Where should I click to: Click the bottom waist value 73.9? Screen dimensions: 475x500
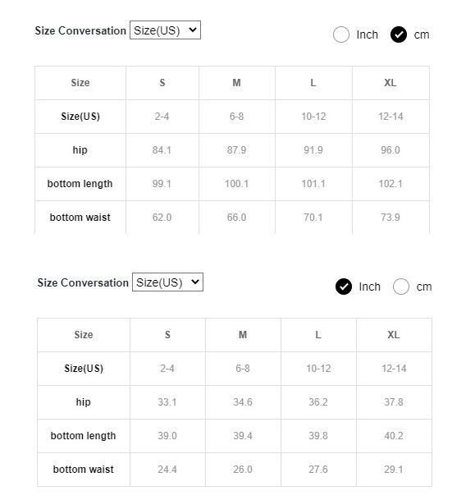(x=391, y=218)
